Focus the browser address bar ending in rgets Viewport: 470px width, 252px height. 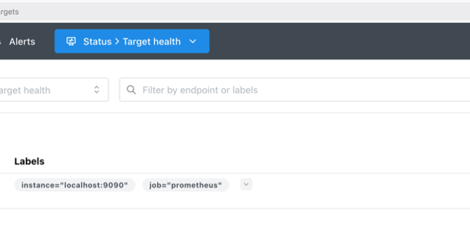click(x=235, y=12)
